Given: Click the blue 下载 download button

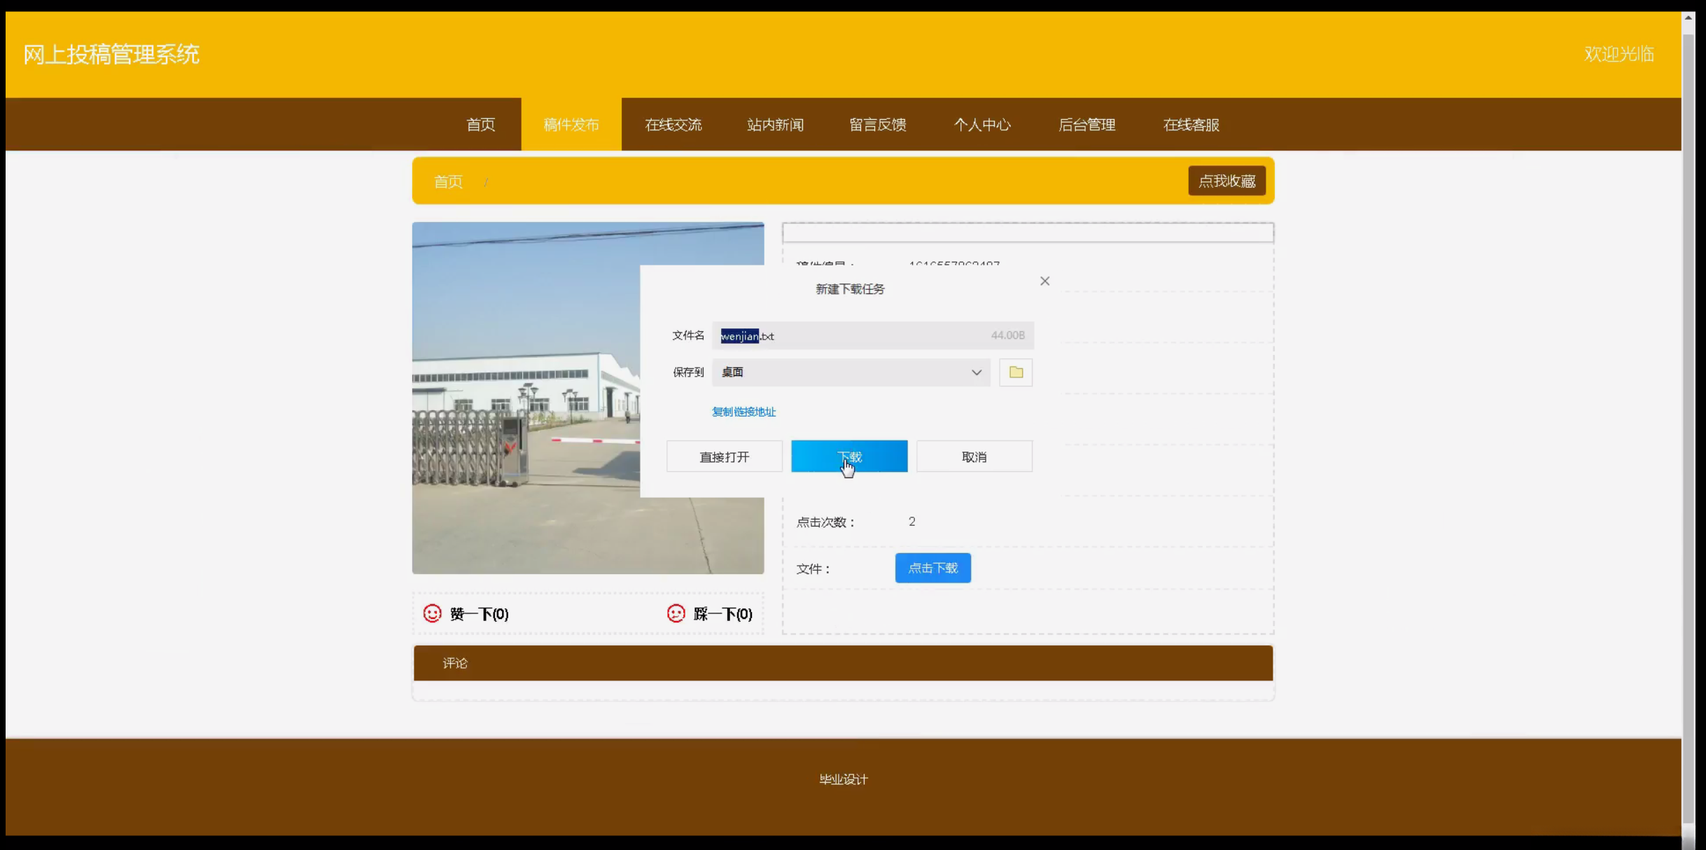Looking at the screenshot, I should click(849, 457).
